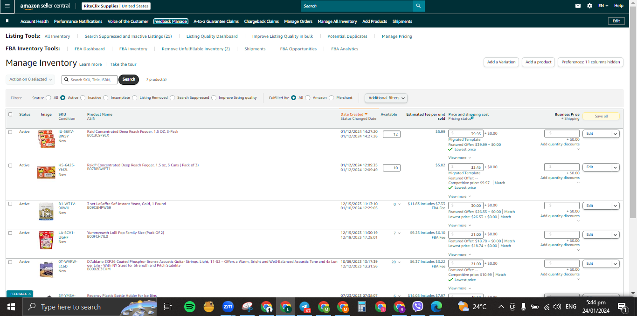Open A-to-z Guarantee Claims
Viewport: 637px width, 316px height.
pos(216,21)
